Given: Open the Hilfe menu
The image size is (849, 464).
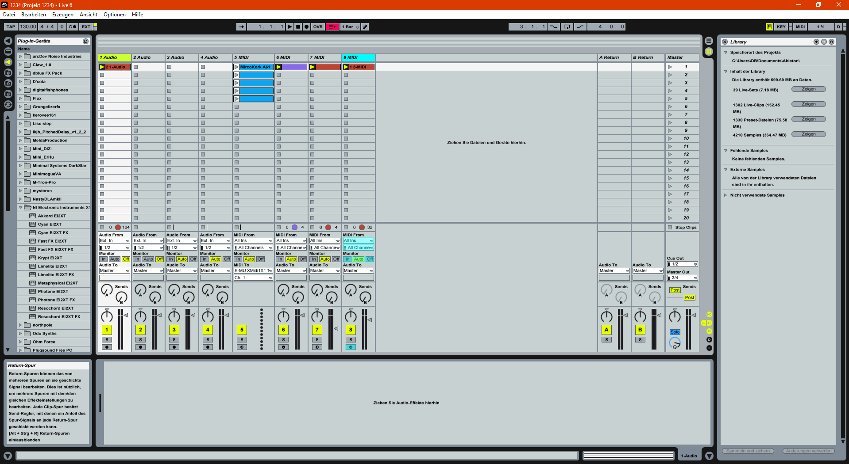Looking at the screenshot, I should click(x=138, y=15).
